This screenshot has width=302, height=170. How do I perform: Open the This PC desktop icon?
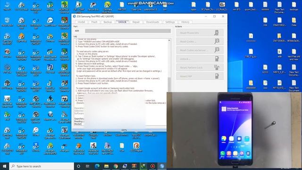click(x=7, y=6)
